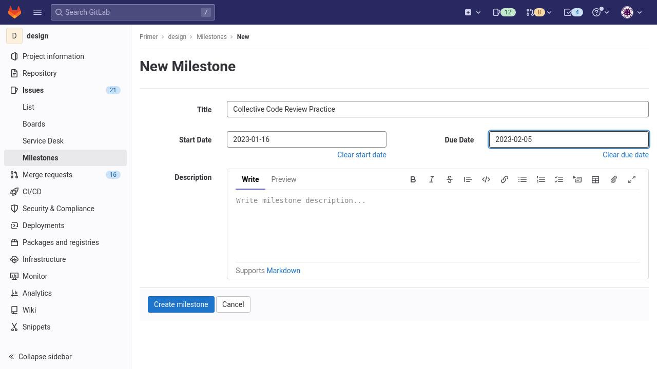
Task: Open CI/CD in sidebar
Action: pos(65,192)
